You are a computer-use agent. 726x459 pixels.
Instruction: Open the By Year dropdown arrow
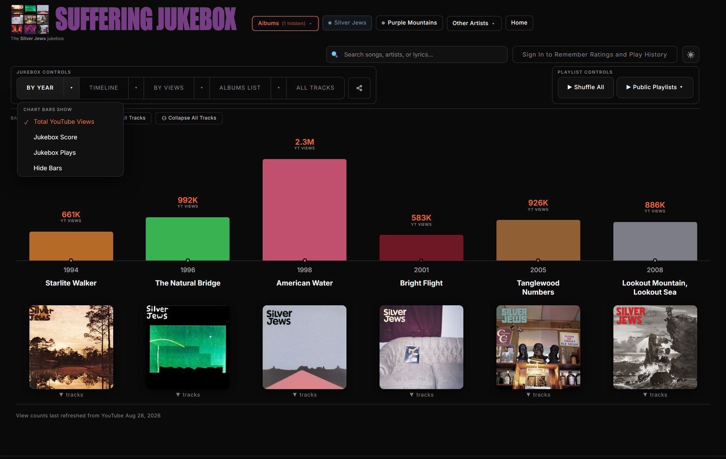click(71, 88)
